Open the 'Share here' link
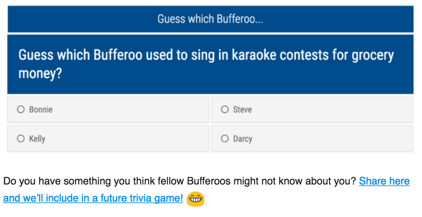The height and width of the screenshot is (217, 422). pos(385,181)
